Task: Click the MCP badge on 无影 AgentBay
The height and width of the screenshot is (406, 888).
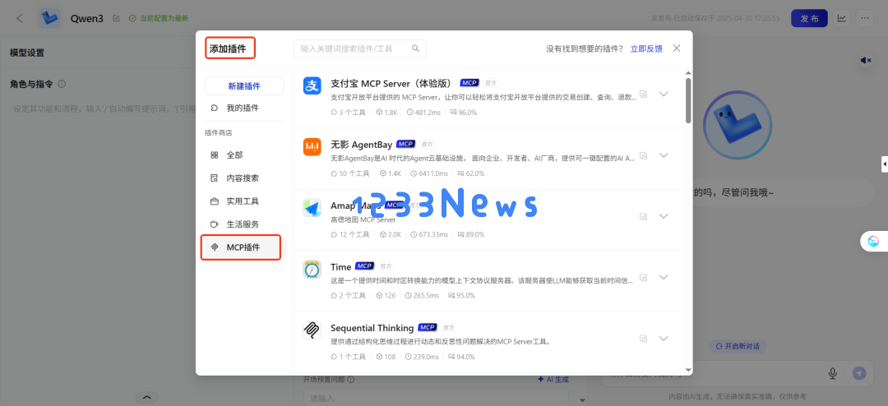Action: pyautogui.click(x=405, y=144)
